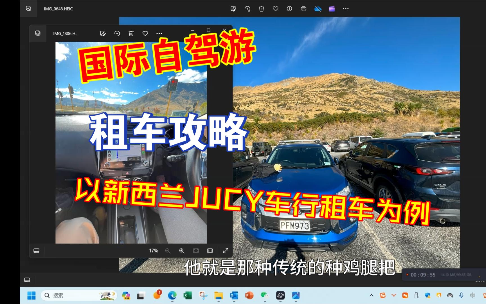
Task: Toggle filmstrip in IMG_1806 window bottom bar
Action: tap(36, 251)
